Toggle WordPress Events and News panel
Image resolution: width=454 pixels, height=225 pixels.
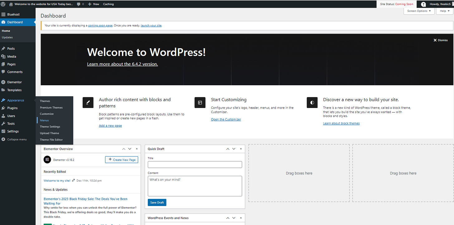point(241,218)
